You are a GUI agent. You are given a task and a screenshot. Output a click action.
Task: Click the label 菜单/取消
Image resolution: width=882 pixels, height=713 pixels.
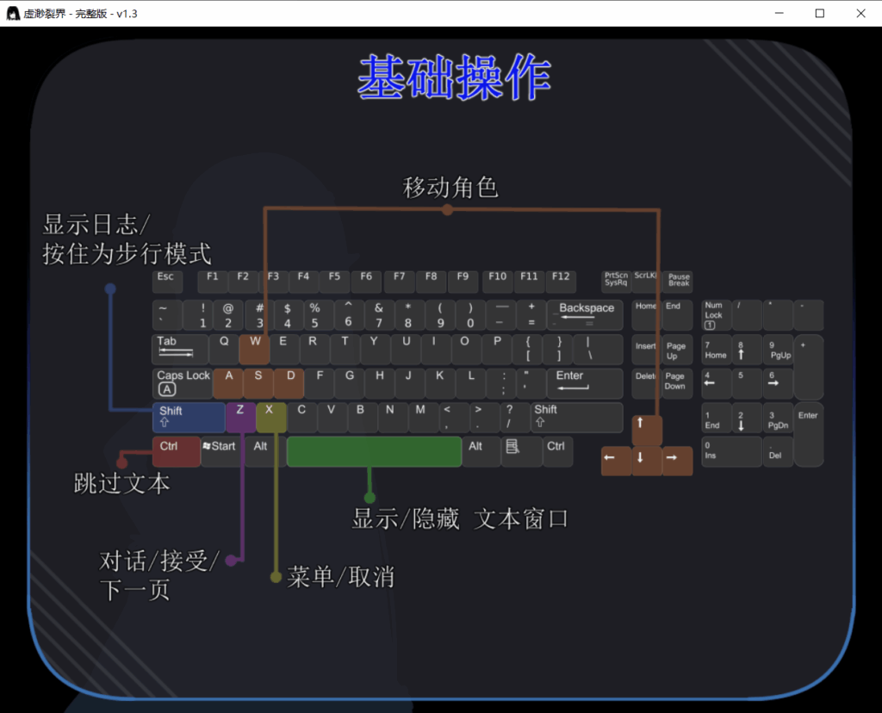[341, 577]
